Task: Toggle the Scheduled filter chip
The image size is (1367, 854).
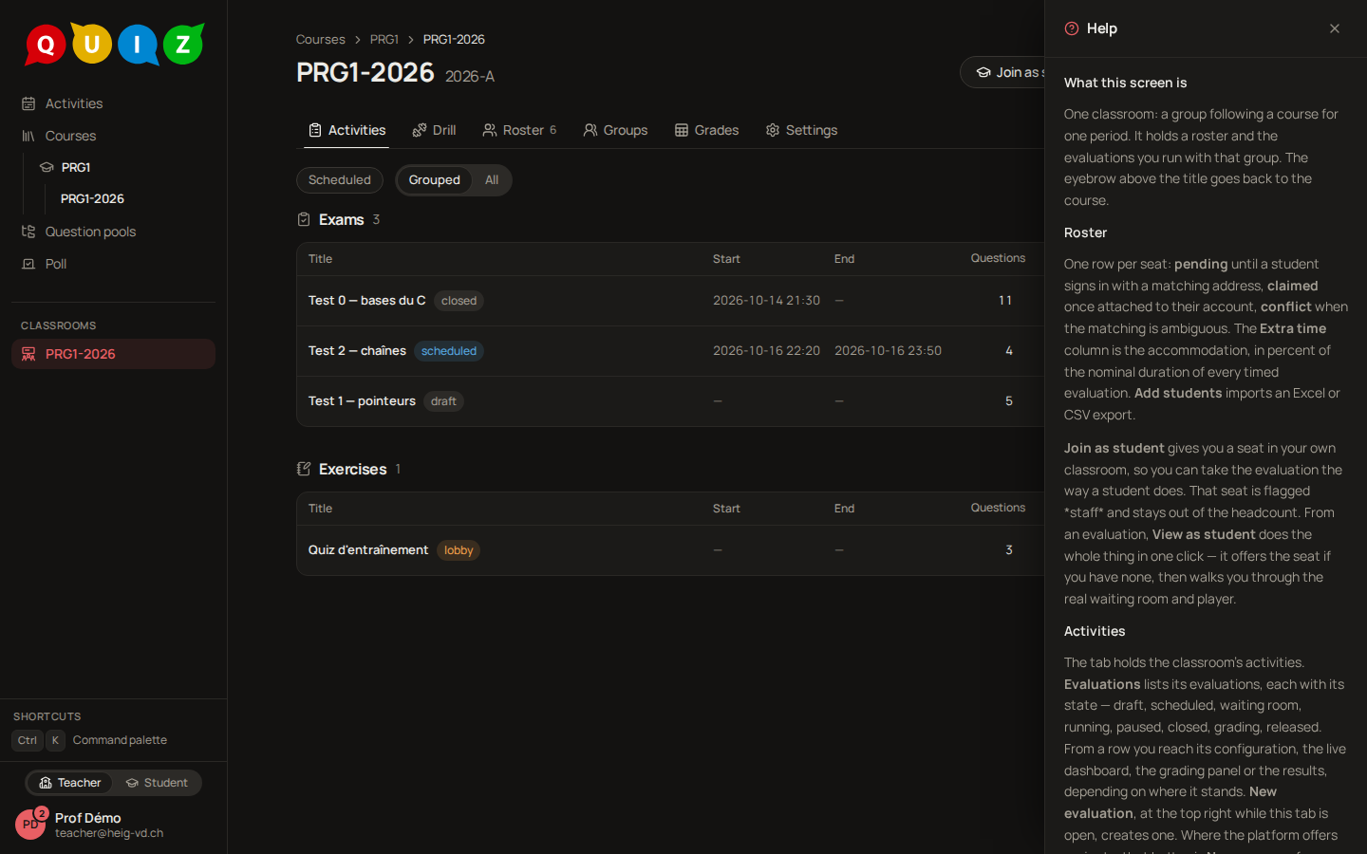Action: (340, 180)
